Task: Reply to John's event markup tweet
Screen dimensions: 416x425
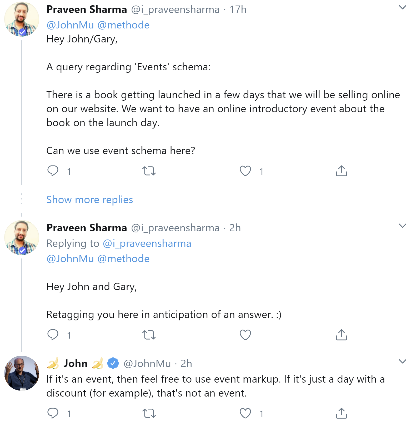Action: point(53,413)
